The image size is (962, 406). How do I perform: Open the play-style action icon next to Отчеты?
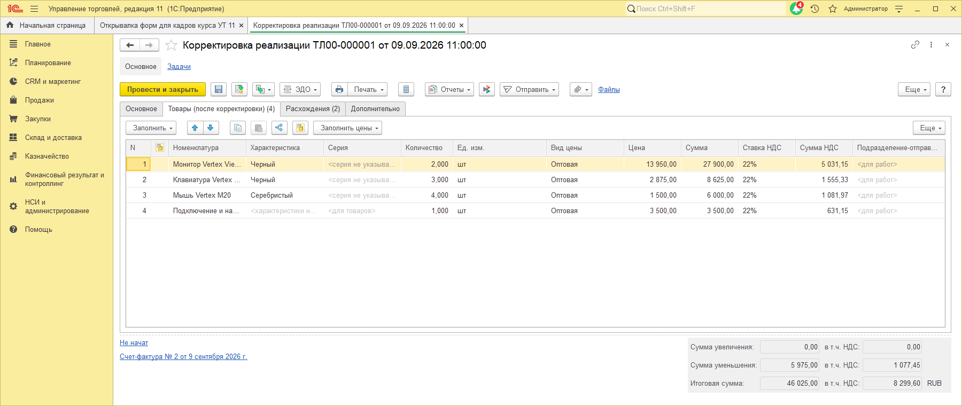[x=487, y=90]
